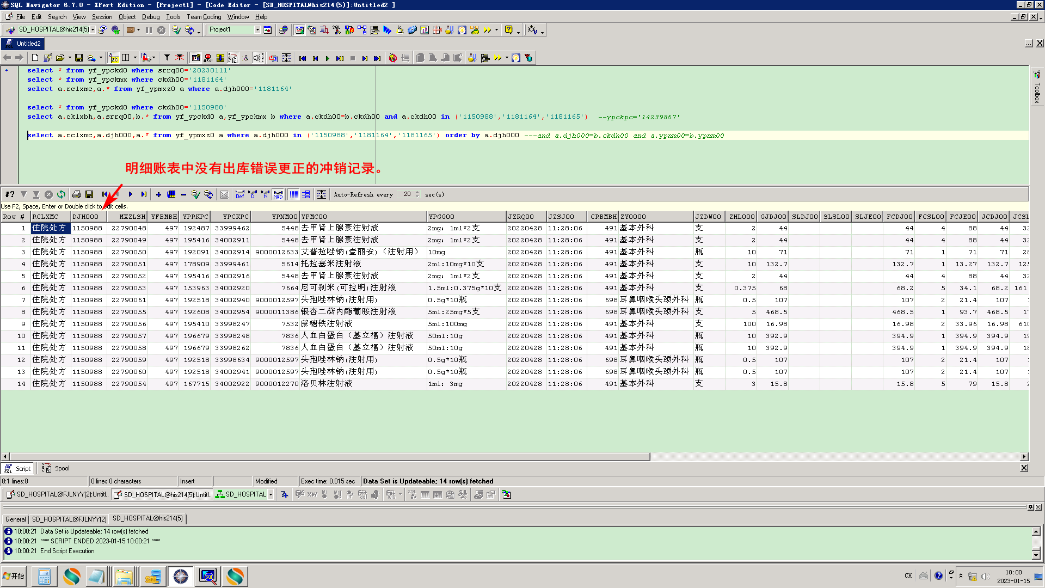
Task: Increase the Auto-Refresh seconds stepper
Action: (417, 192)
